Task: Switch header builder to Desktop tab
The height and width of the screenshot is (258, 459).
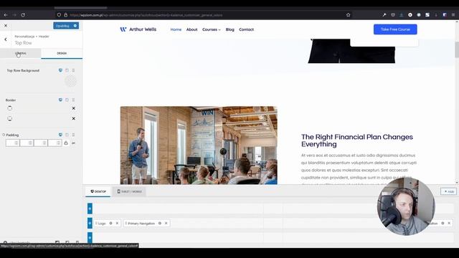Action: click(x=98, y=191)
